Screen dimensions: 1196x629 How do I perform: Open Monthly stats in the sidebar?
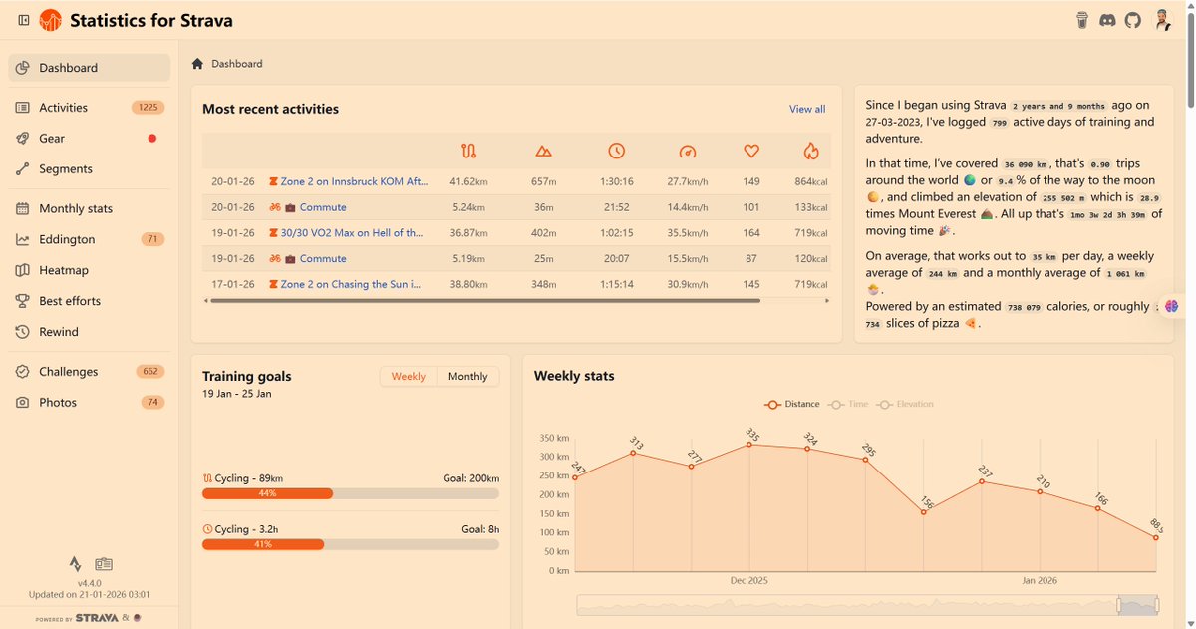click(x=90, y=208)
